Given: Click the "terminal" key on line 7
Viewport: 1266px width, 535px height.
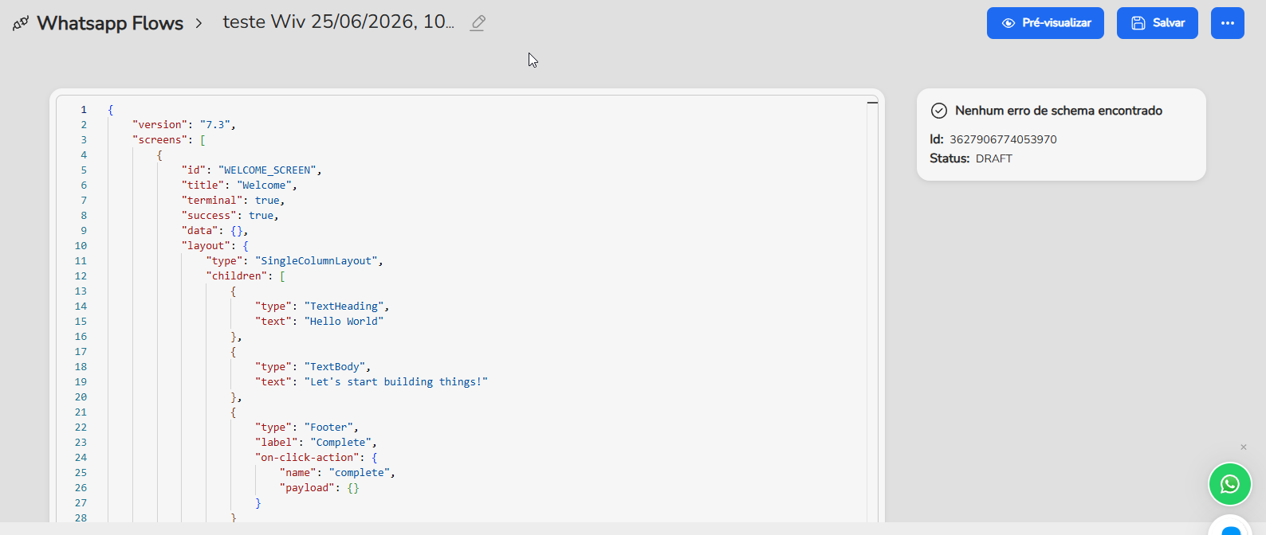Looking at the screenshot, I should [212, 201].
